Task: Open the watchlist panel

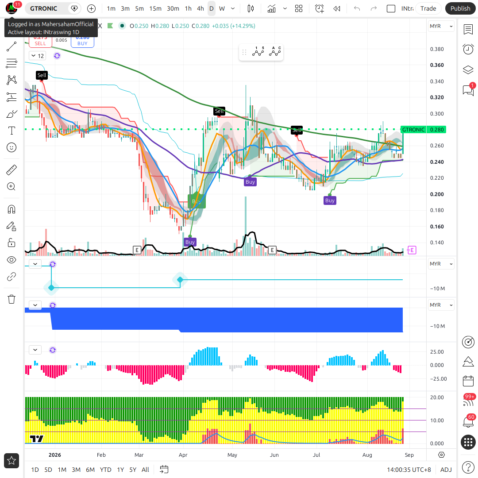Action: [x=468, y=30]
